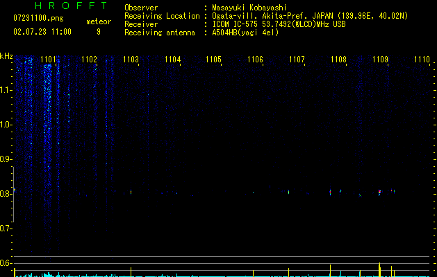Click the 0.6 kHz frequency axis label

(x=6, y=263)
